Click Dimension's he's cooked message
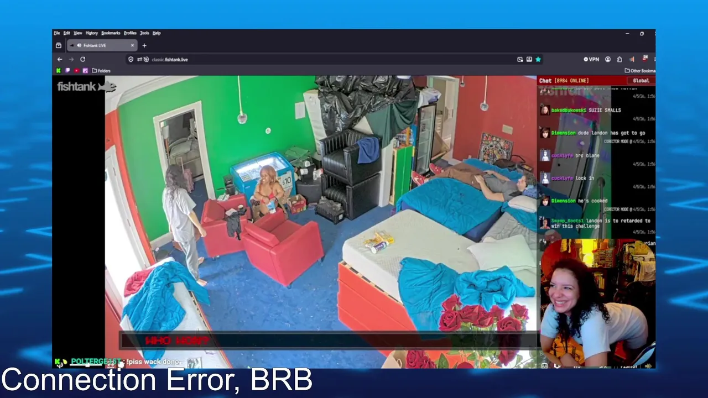The width and height of the screenshot is (708, 398). tap(579, 201)
